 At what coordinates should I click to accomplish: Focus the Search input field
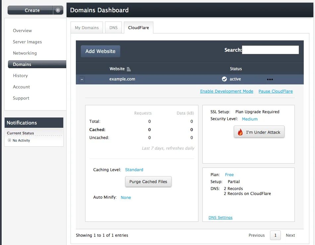(x=270, y=50)
